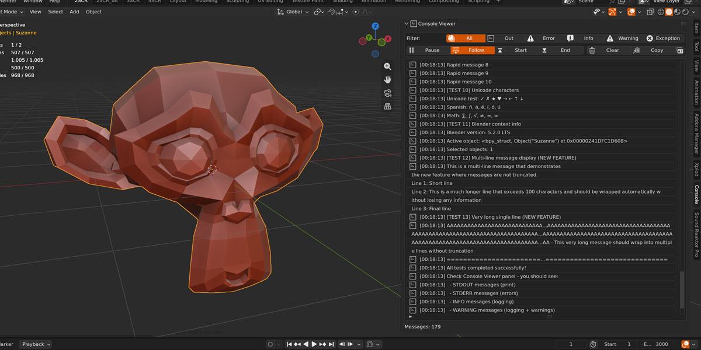Open the viewport View menu
Viewport: 701px width, 350px height.
tap(36, 12)
